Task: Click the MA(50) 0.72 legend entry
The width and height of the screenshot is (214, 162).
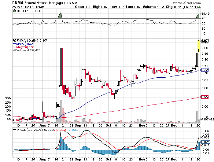Action: pyautogui.click(x=23, y=44)
